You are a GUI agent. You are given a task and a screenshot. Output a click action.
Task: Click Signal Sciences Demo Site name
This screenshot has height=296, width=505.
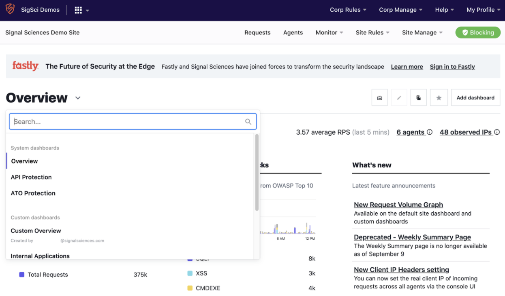pyautogui.click(x=43, y=33)
